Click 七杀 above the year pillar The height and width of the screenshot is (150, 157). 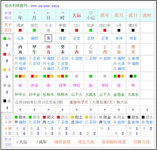point(20,38)
